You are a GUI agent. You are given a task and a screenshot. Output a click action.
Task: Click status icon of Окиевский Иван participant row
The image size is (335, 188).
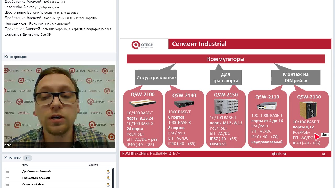[x=108, y=185]
